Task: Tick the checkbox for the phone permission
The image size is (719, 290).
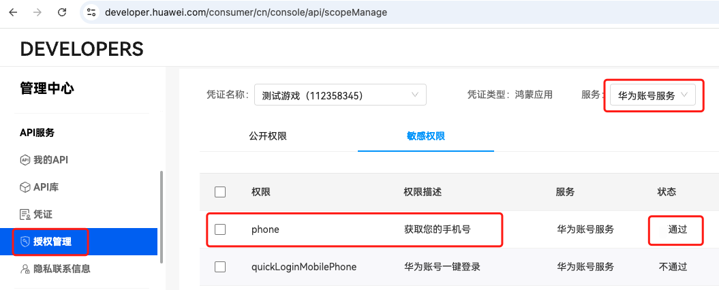Action: 220,229
